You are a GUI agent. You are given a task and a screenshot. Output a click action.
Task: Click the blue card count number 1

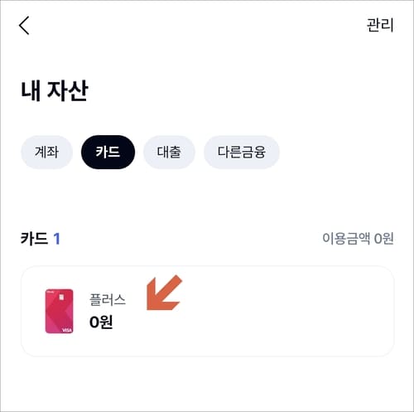pyautogui.click(x=56, y=239)
